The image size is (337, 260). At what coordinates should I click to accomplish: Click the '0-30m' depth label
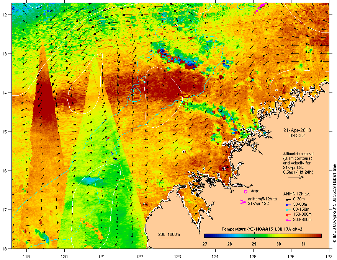click(299, 199)
